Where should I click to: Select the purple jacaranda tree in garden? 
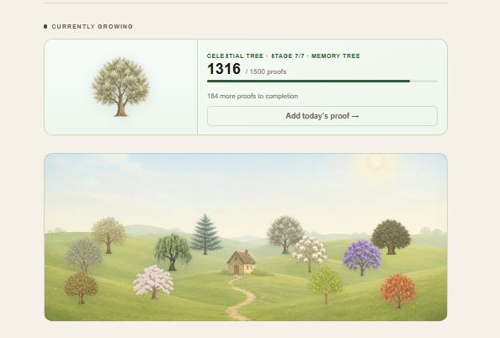pos(362,257)
